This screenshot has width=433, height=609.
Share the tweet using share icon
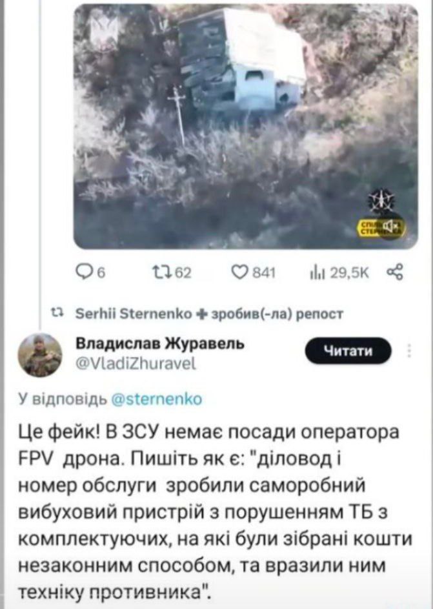[x=395, y=273]
